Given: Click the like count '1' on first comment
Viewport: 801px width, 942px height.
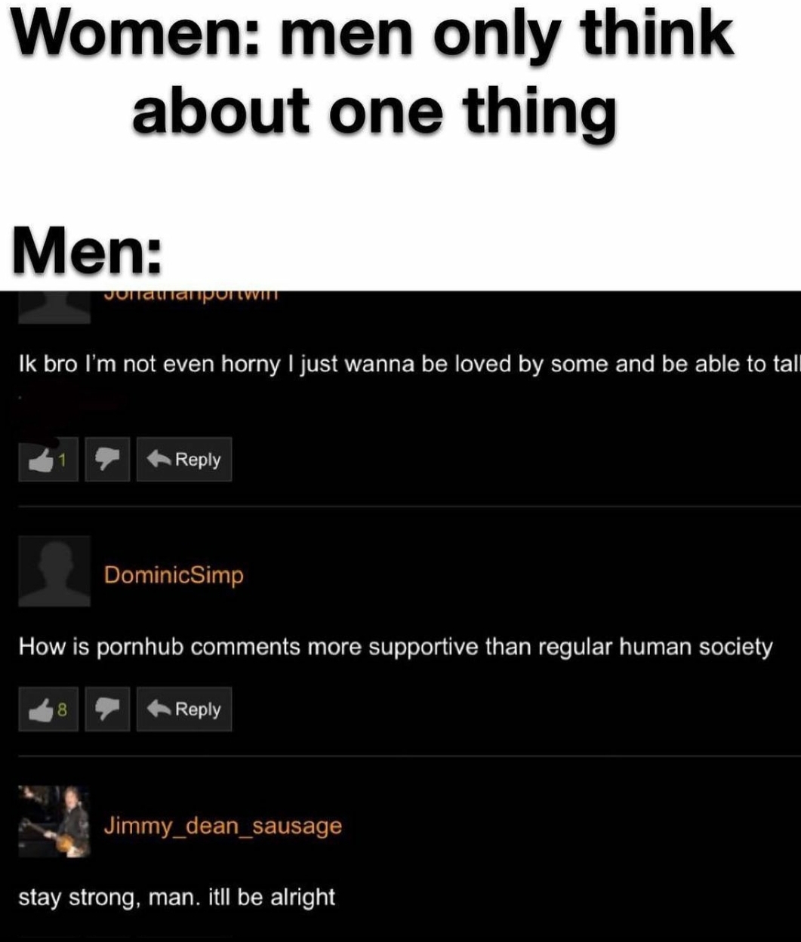Looking at the screenshot, I should [x=63, y=460].
